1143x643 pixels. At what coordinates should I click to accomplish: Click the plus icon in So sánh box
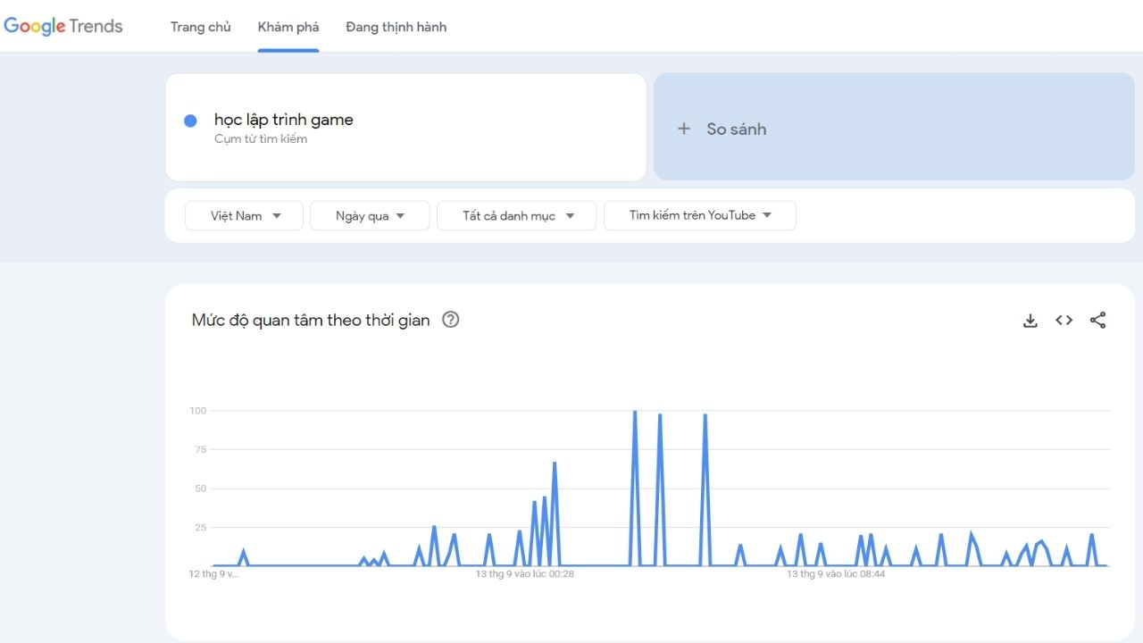coord(683,128)
